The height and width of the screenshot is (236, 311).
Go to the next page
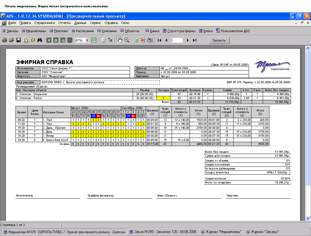coord(188,40)
